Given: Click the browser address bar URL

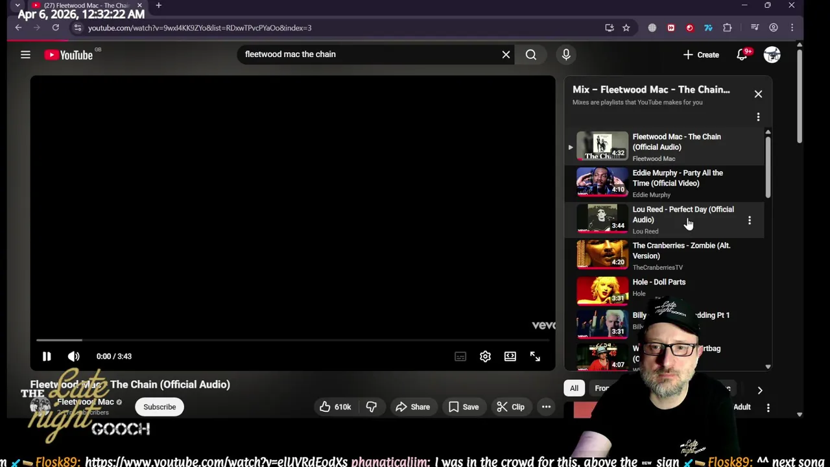Looking at the screenshot, I should coord(200,28).
